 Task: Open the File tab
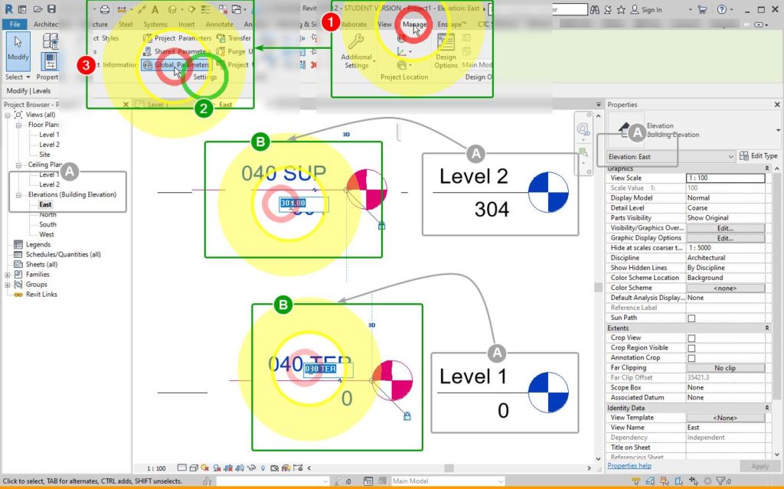14,24
